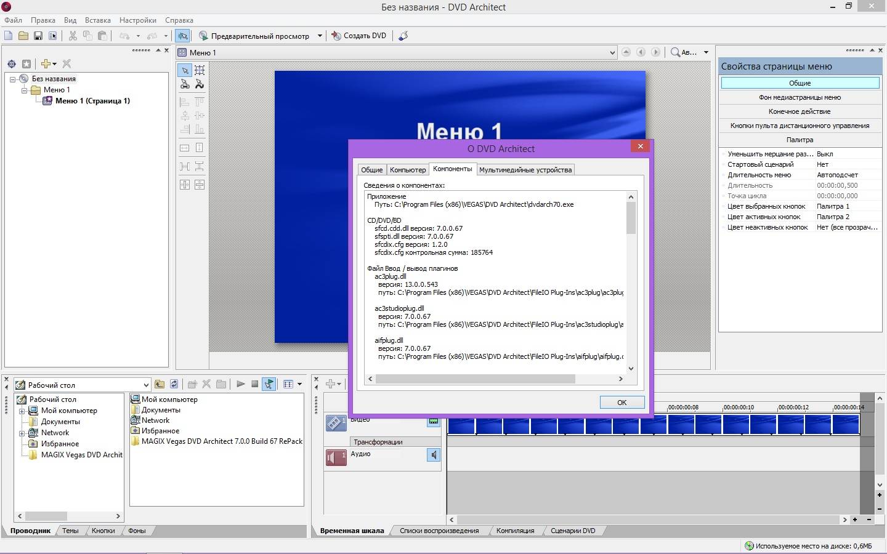Go up one folder level in explorer
The width and height of the screenshot is (887, 554).
tap(160, 384)
